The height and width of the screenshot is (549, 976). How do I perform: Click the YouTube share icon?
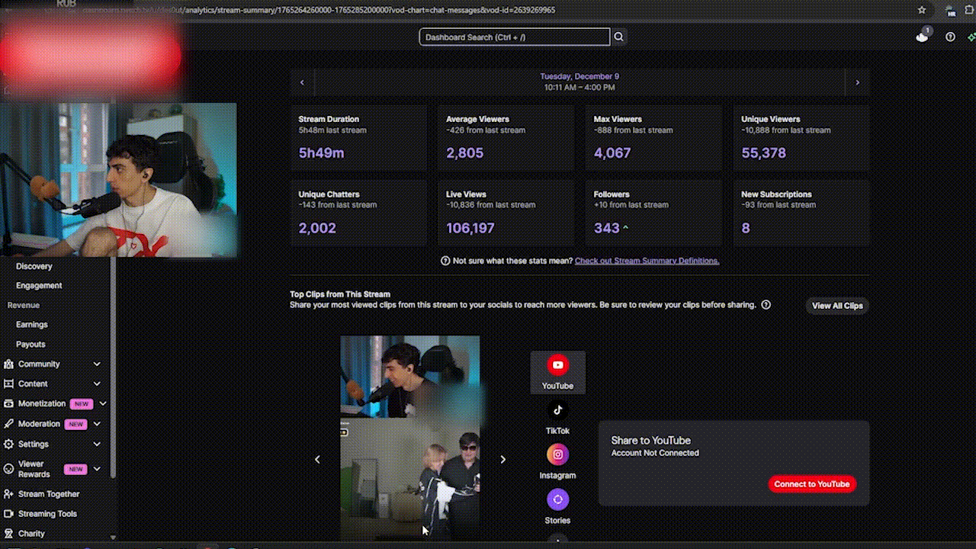[557, 365]
